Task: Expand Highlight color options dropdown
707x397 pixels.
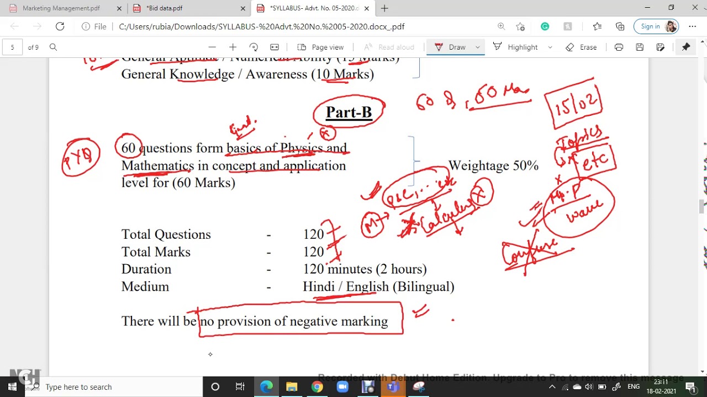Action: pos(550,47)
